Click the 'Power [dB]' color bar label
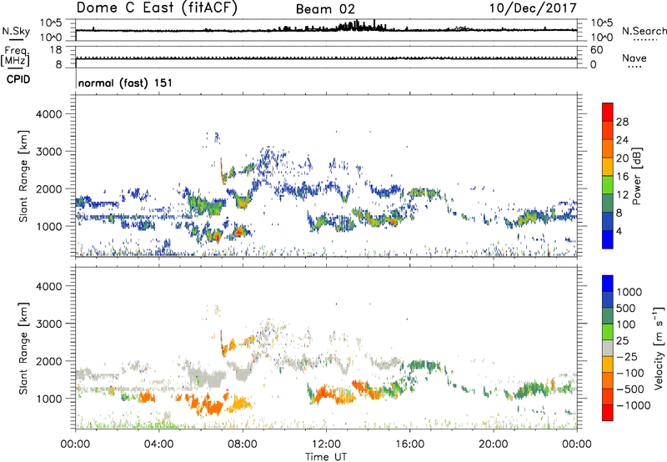Viewport: 667px width, 462px height. 637,176
